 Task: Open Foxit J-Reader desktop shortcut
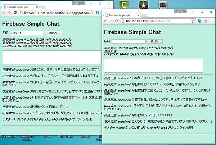coord(66,137)
